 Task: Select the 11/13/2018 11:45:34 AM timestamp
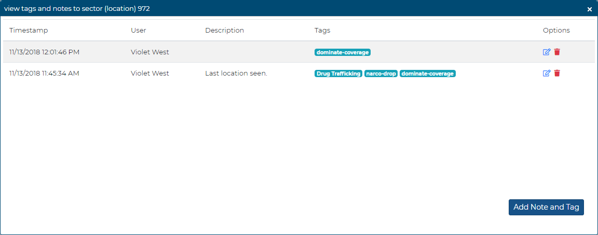pos(44,74)
